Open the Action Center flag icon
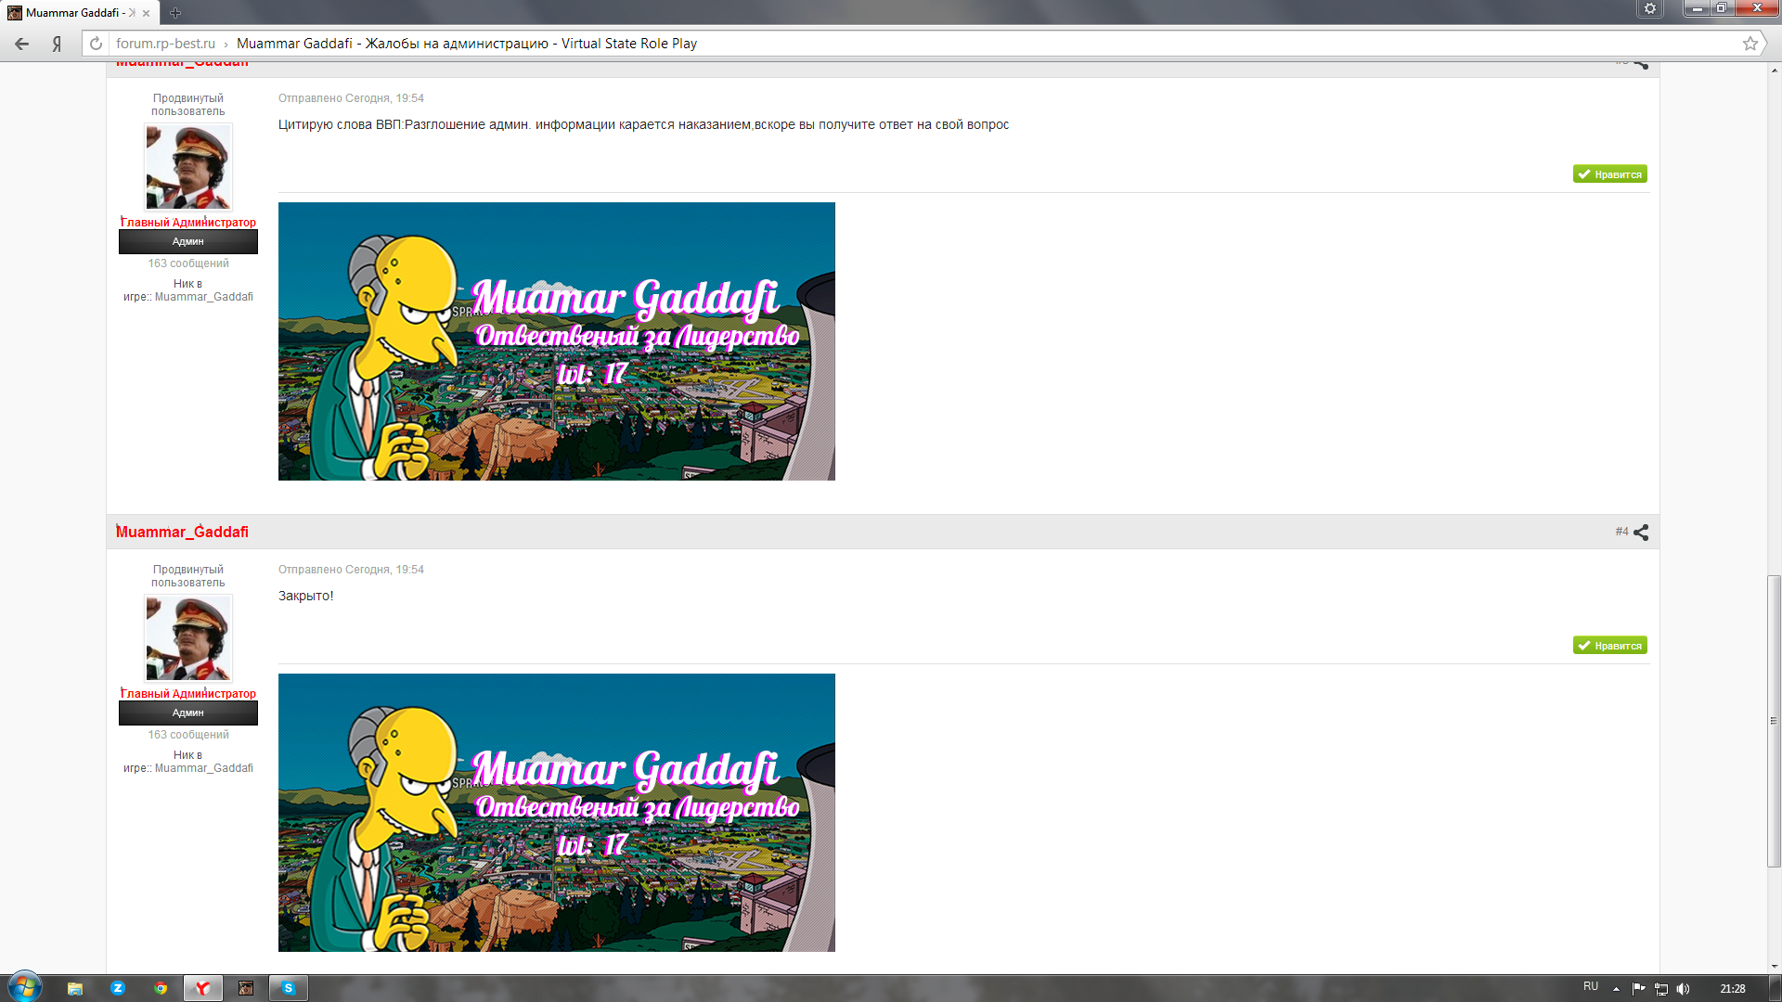1782x1002 pixels. click(1638, 989)
